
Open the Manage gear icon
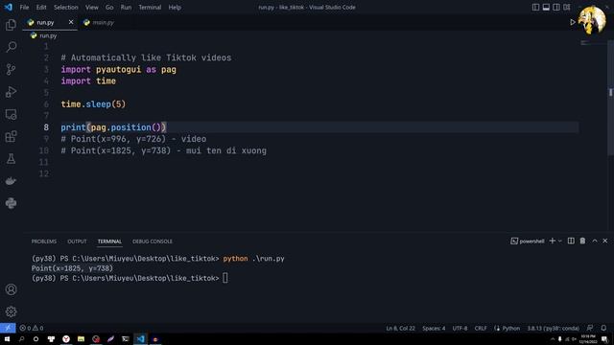(x=11, y=311)
